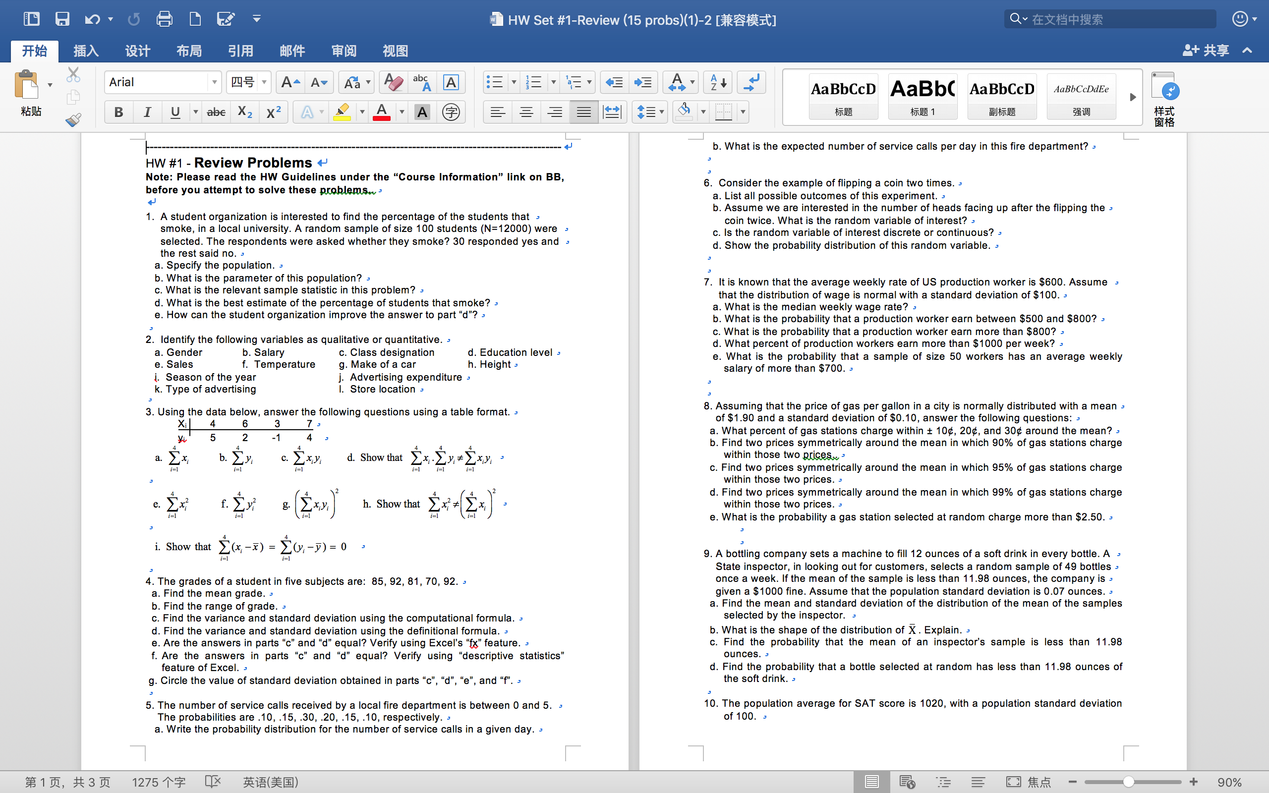The width and height of the screenshot is (1269, 793).
Task: Click the Format Painter brush icon
Action: (73, 120)
